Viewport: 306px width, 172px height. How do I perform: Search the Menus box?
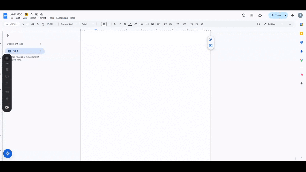pos(12,24)
